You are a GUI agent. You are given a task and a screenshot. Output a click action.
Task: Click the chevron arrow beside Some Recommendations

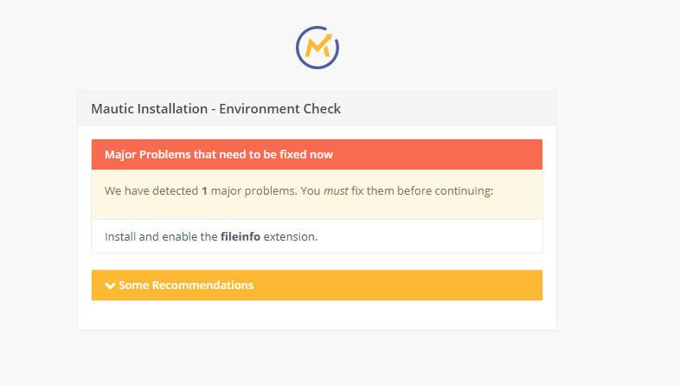pos(110,286)
